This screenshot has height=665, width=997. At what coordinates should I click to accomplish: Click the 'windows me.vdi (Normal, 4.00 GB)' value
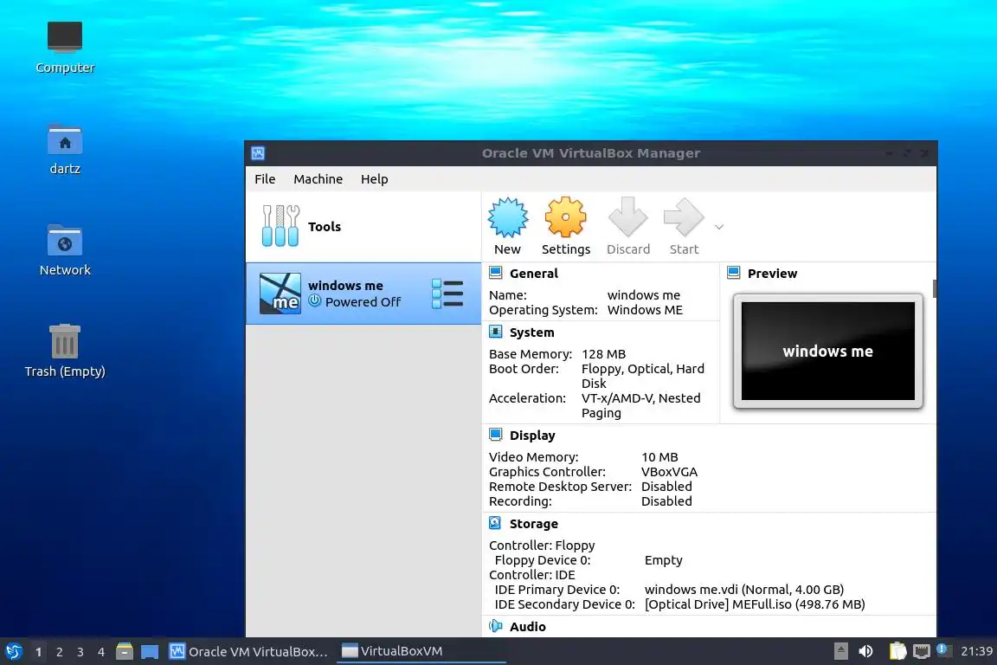744,590
